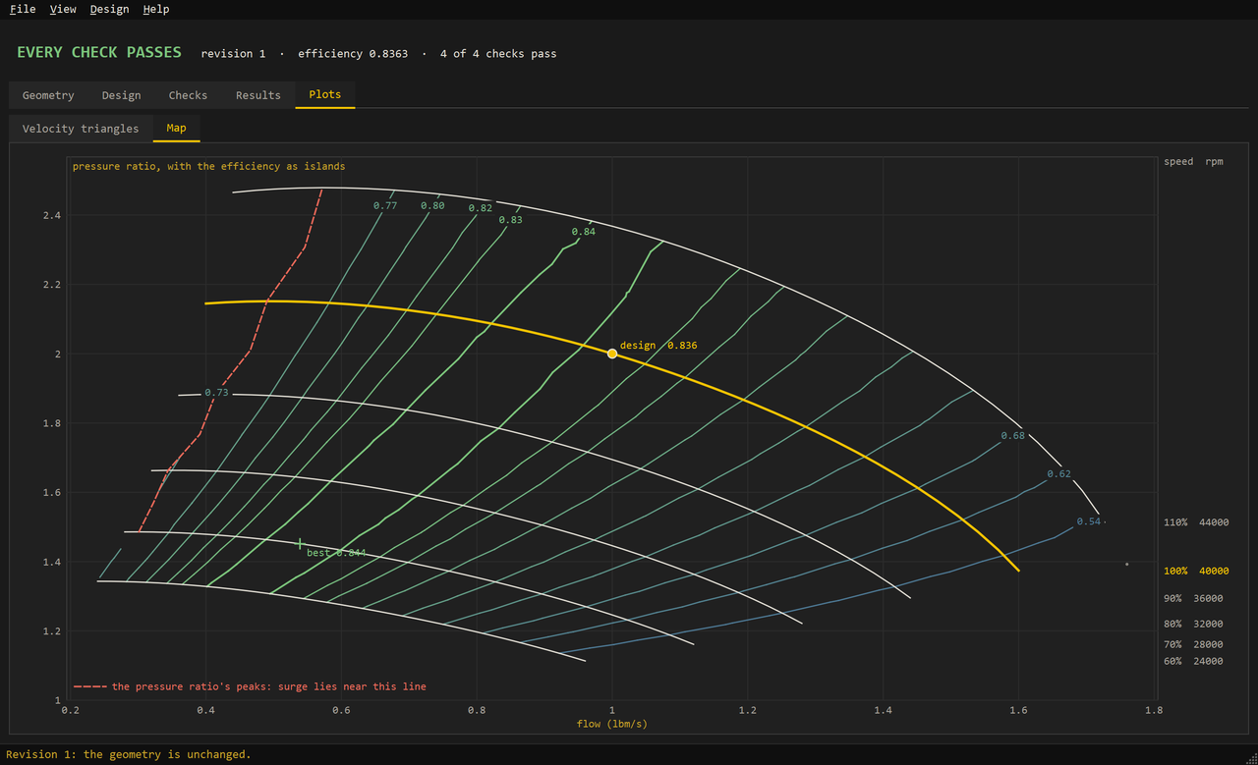Click the 0.68 efficiency contour label
This screenshot has width=1258, height=765.
tap(1013, 436)
